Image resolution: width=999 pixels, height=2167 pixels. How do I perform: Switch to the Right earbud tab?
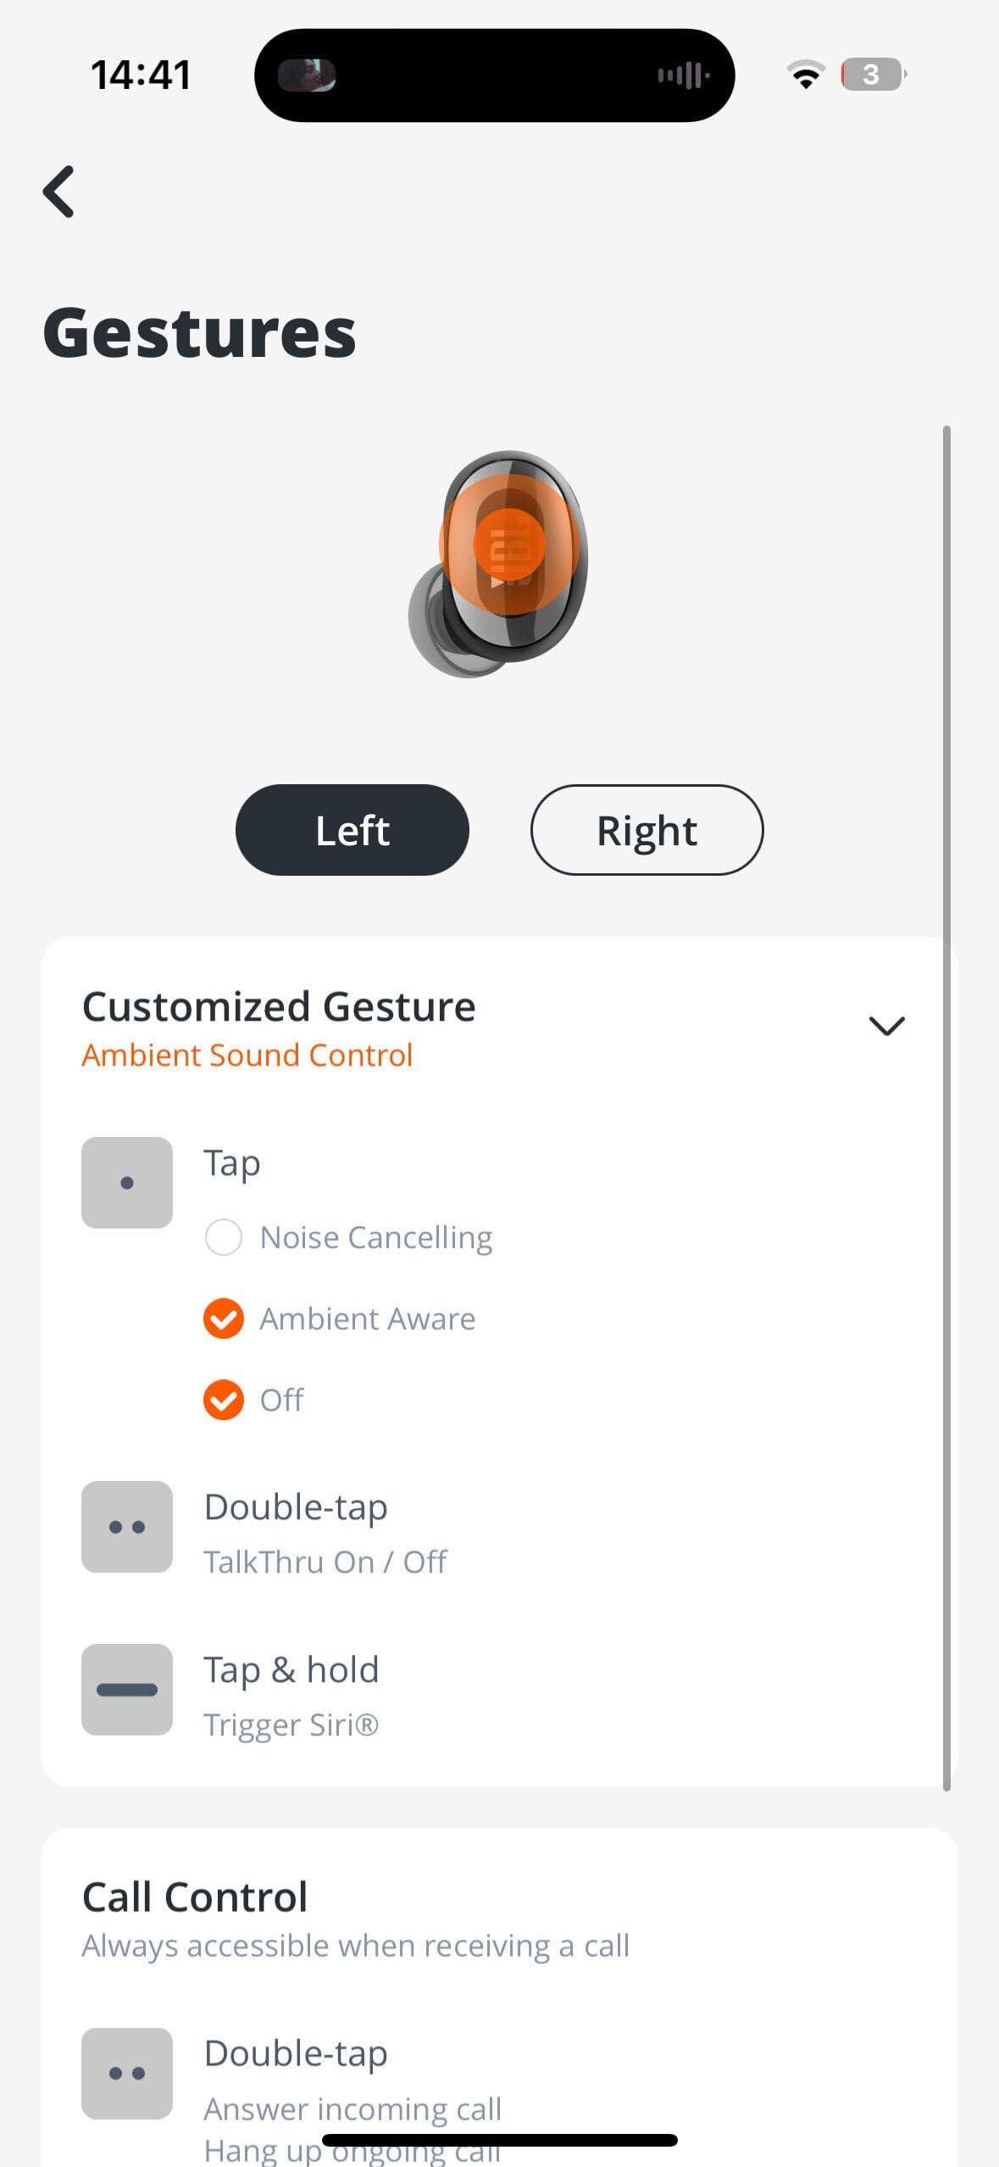click(647, 830)
